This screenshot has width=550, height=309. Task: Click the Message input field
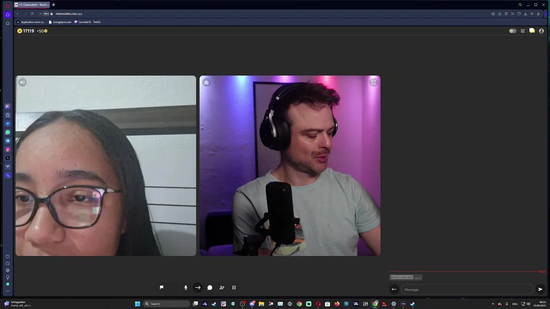[467, 289]
